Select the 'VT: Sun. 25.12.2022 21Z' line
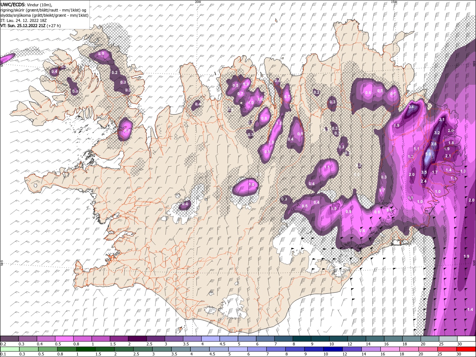476x357 pixels. 23,26
